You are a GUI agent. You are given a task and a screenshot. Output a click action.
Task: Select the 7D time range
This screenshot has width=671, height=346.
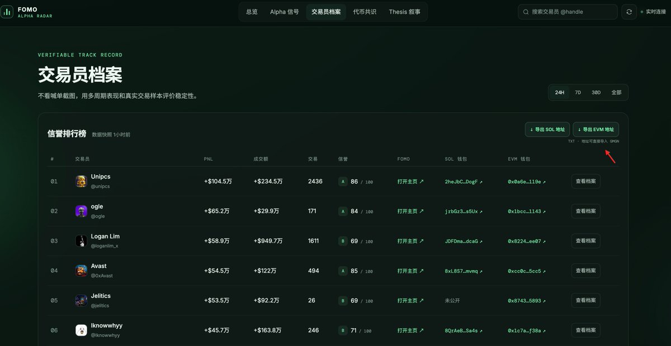tap(578, 93)
